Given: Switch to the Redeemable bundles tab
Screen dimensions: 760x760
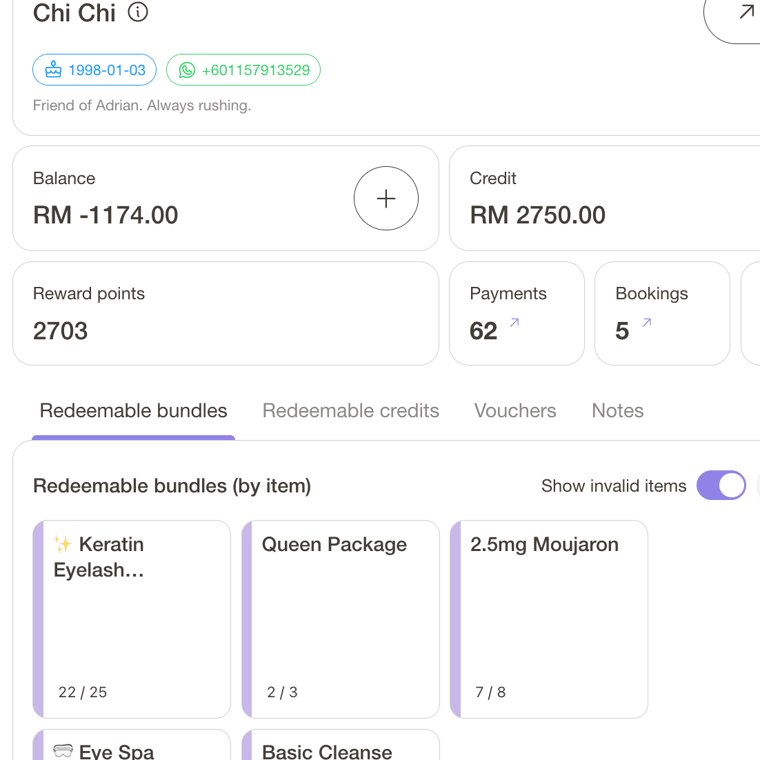Looking at the screenshot, I should (133, 411).
